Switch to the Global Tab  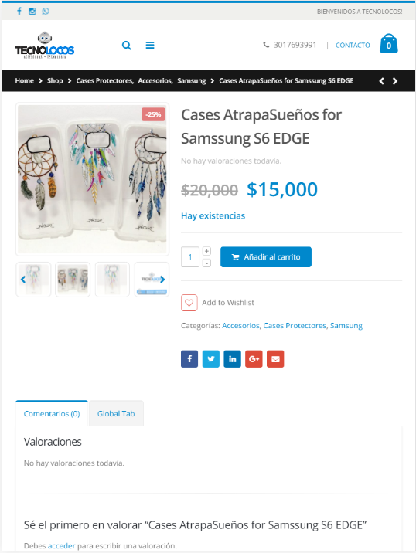116,413
